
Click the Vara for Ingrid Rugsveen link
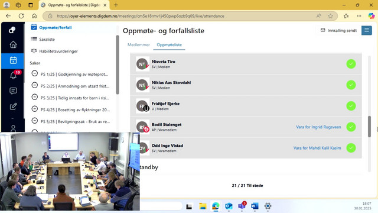[x=318, y=127]
